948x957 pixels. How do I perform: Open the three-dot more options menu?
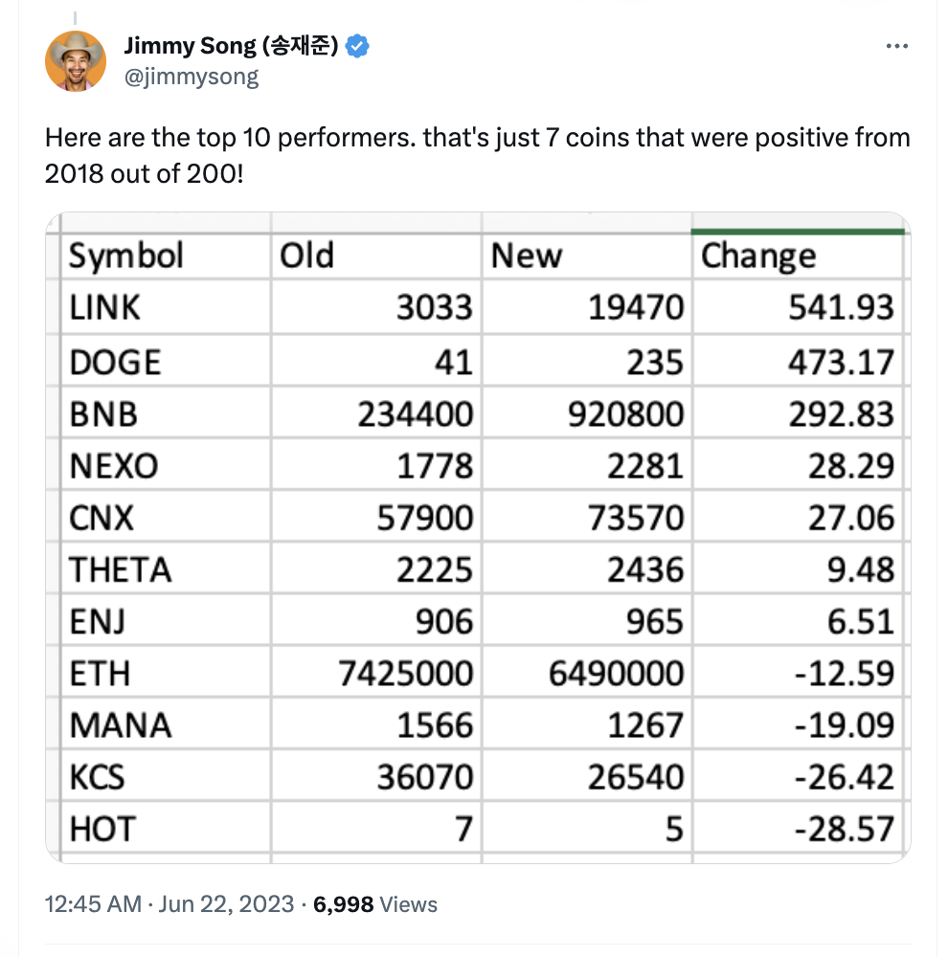coord(896,46)
